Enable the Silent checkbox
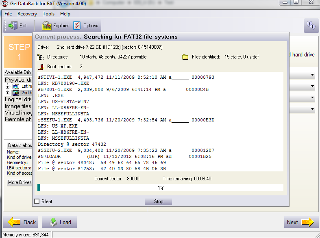 coord(37,201)
